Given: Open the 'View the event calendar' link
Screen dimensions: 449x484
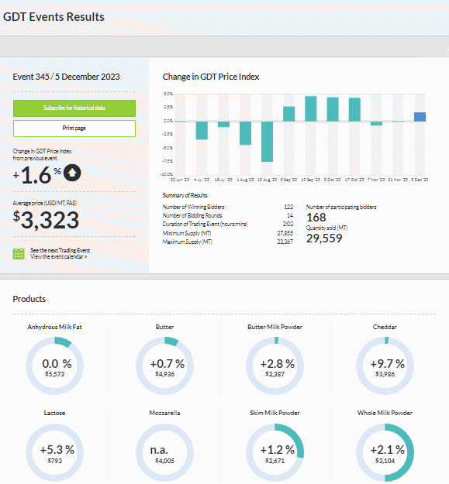Looking at the screenshot, I should (59, 257).
